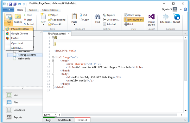Click the Redo arrow icon

click(24, 4)
